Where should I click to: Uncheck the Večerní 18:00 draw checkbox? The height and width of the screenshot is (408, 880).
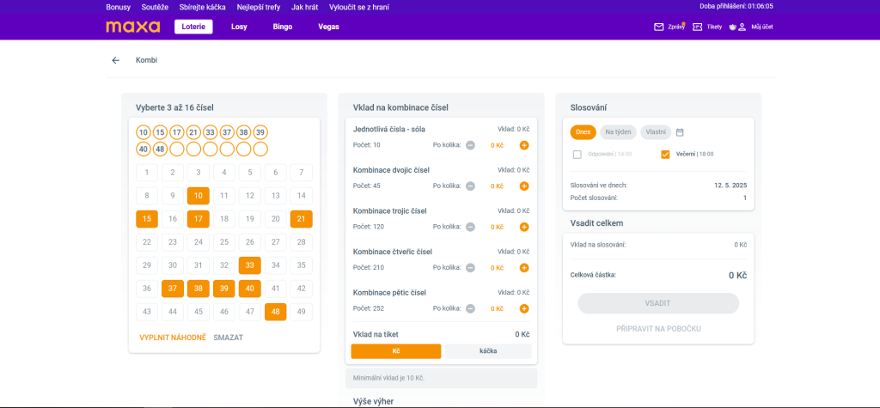[665, 155]
